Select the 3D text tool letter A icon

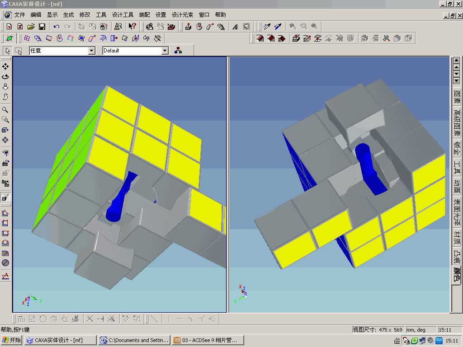coord(235,27)
